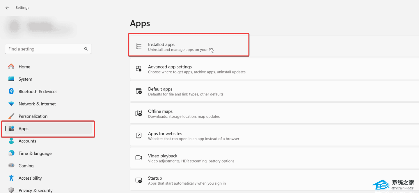Open Bluetooth & devices section
Image resolution: width=419 pixels, height=193 pixels.
pos(38,91)
